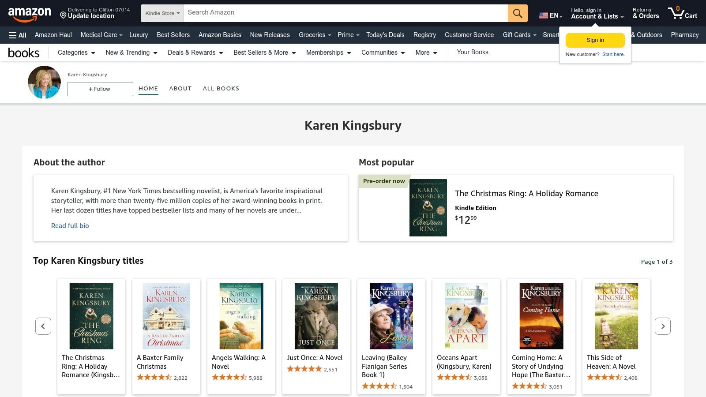Expand the Gift Cards dropdown
The height and width of the screenshot is (397, 706).
point(519,35)
